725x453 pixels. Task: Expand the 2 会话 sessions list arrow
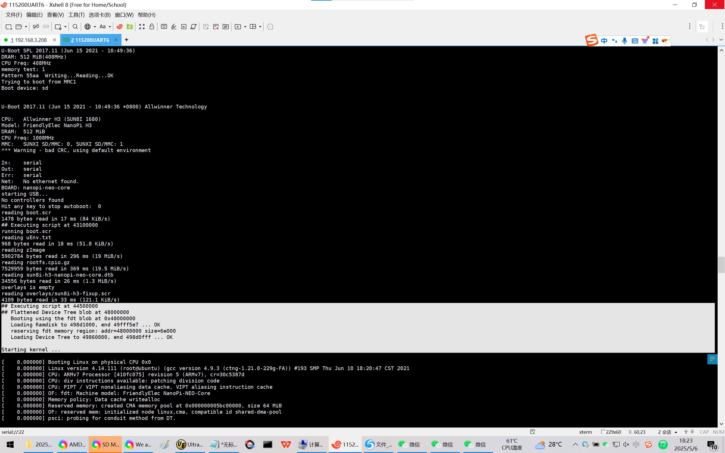click(x=676, y=432)
